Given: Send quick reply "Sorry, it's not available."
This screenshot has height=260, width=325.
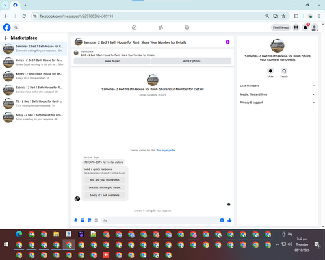Looking at the screenshot, I should tap(105, 195).
